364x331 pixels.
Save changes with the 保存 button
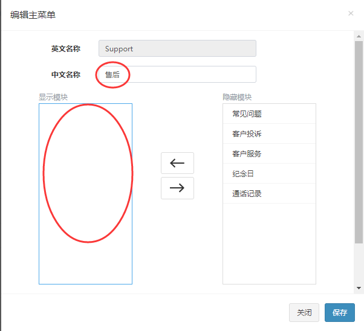click(340, 312)
